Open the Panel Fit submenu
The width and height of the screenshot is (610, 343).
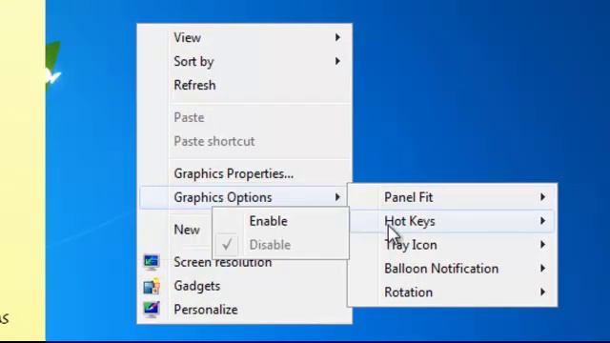(x=453, y=197)
